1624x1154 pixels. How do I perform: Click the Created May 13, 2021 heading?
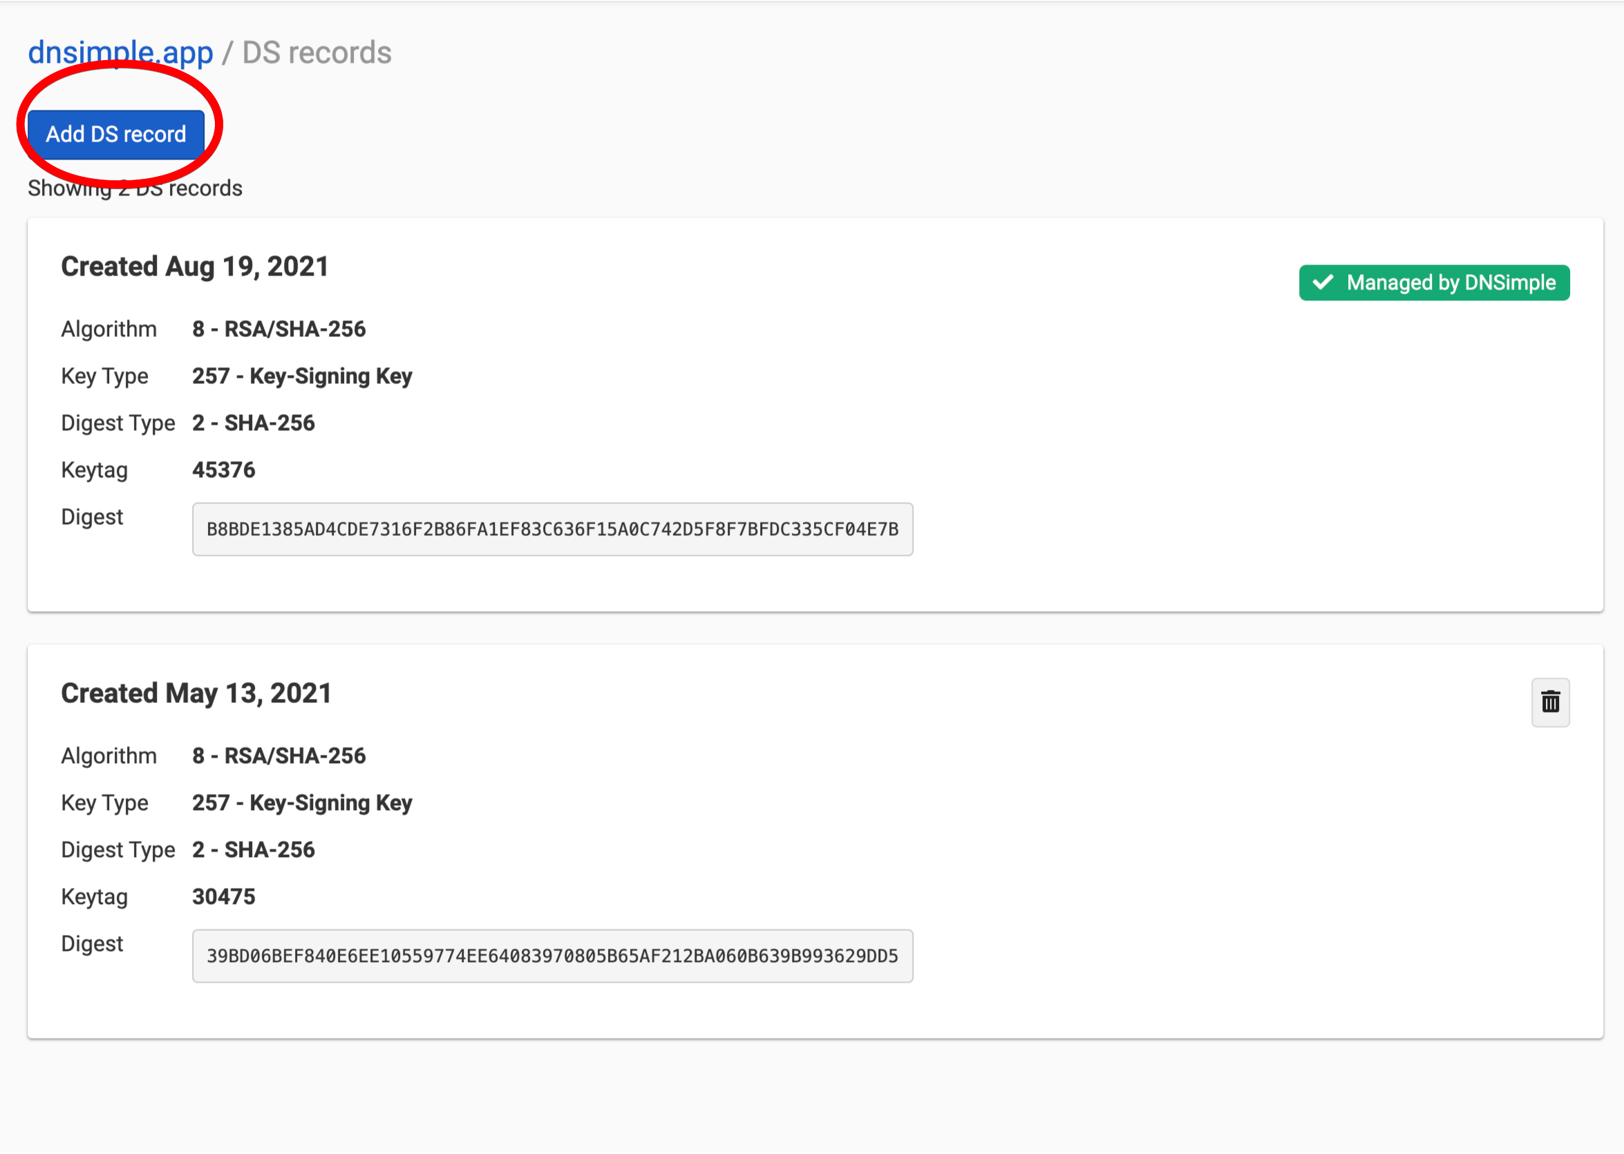point(196,693)
